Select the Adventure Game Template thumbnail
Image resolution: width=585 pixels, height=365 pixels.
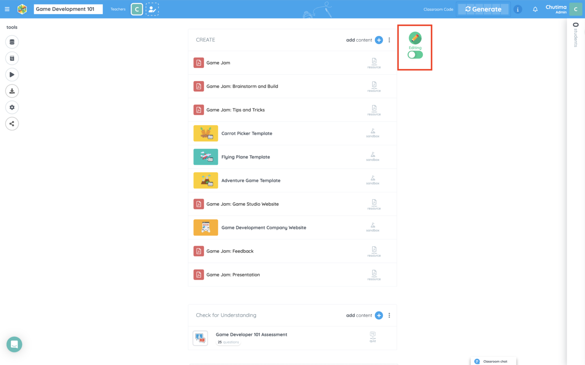click(206, 180)
